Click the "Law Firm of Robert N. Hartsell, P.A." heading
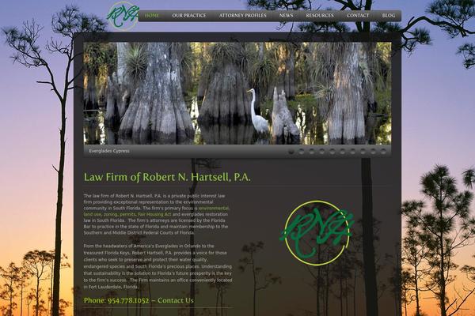The image size is (475, 316). 167,177
